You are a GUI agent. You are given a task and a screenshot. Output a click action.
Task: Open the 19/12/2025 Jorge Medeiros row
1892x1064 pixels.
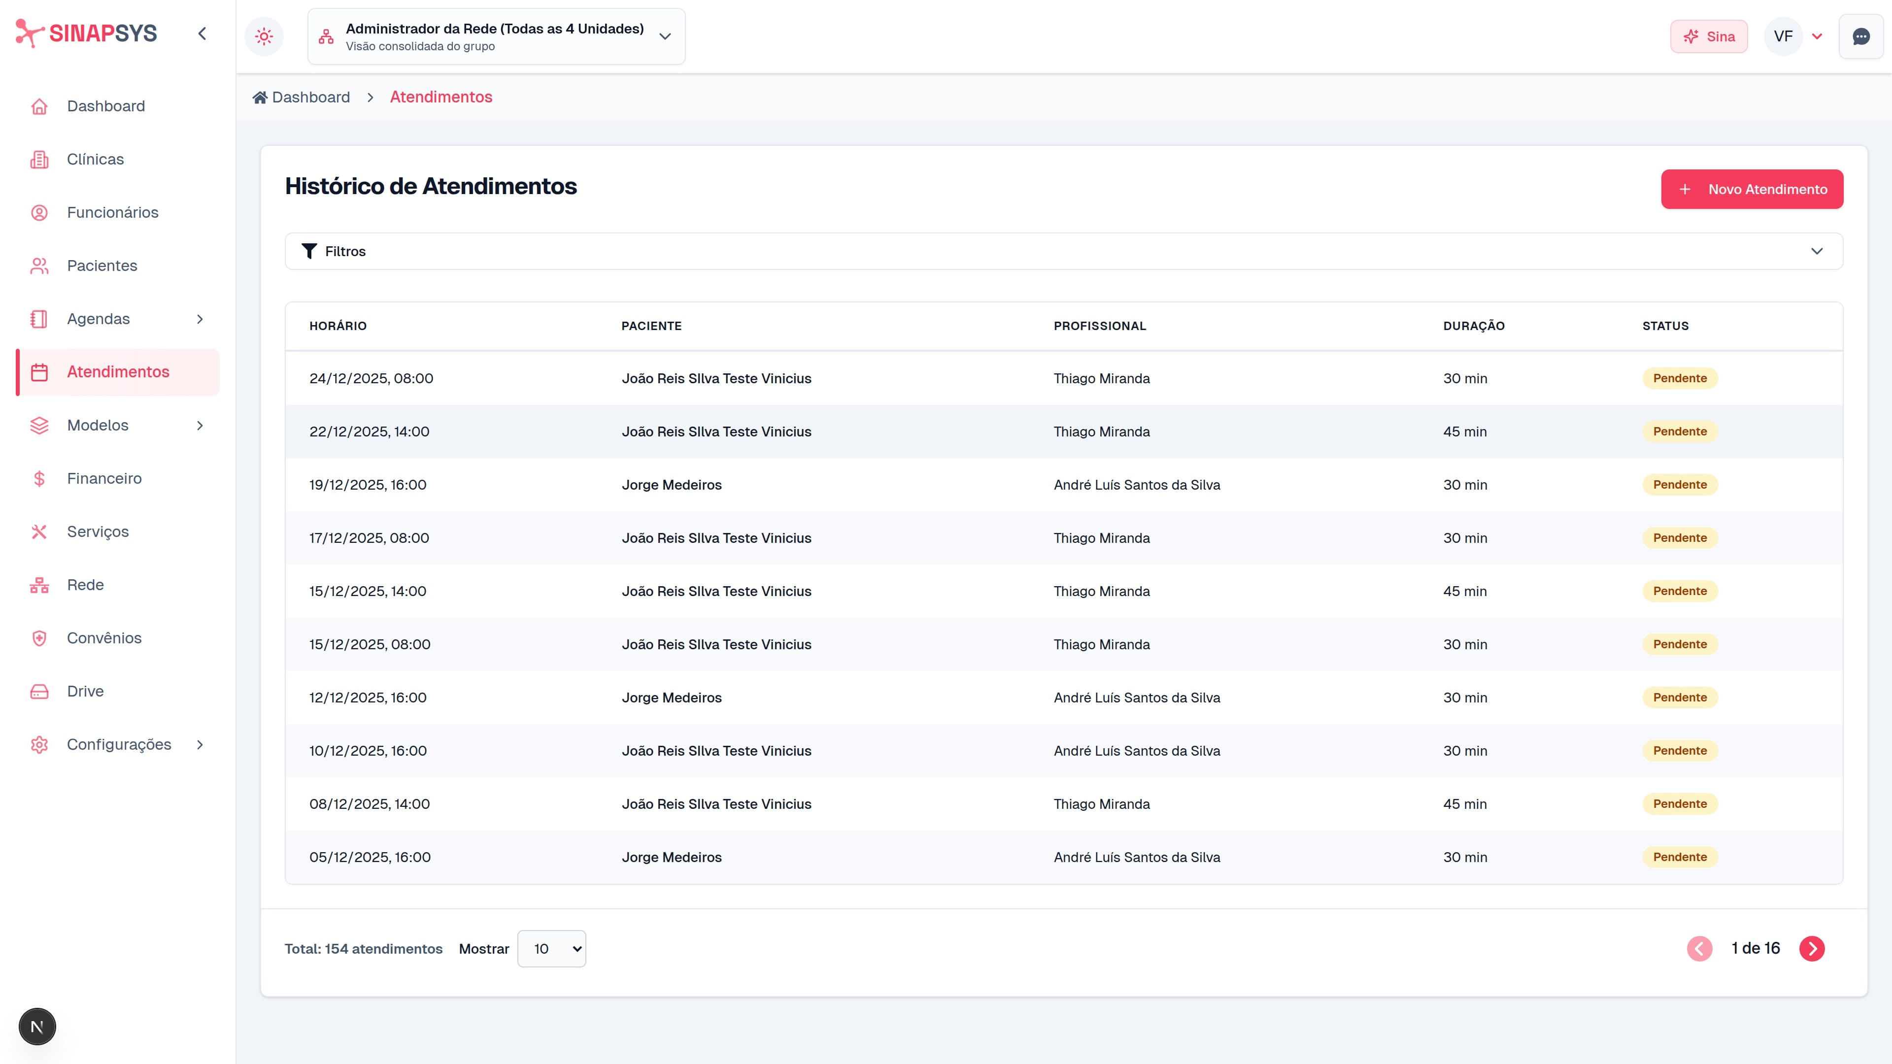(671, 485)
